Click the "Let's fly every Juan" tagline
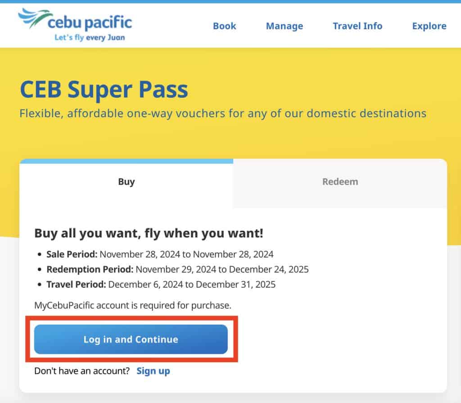 pos(90,37)
